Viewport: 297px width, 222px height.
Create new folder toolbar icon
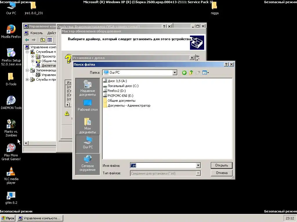point(198,73)
